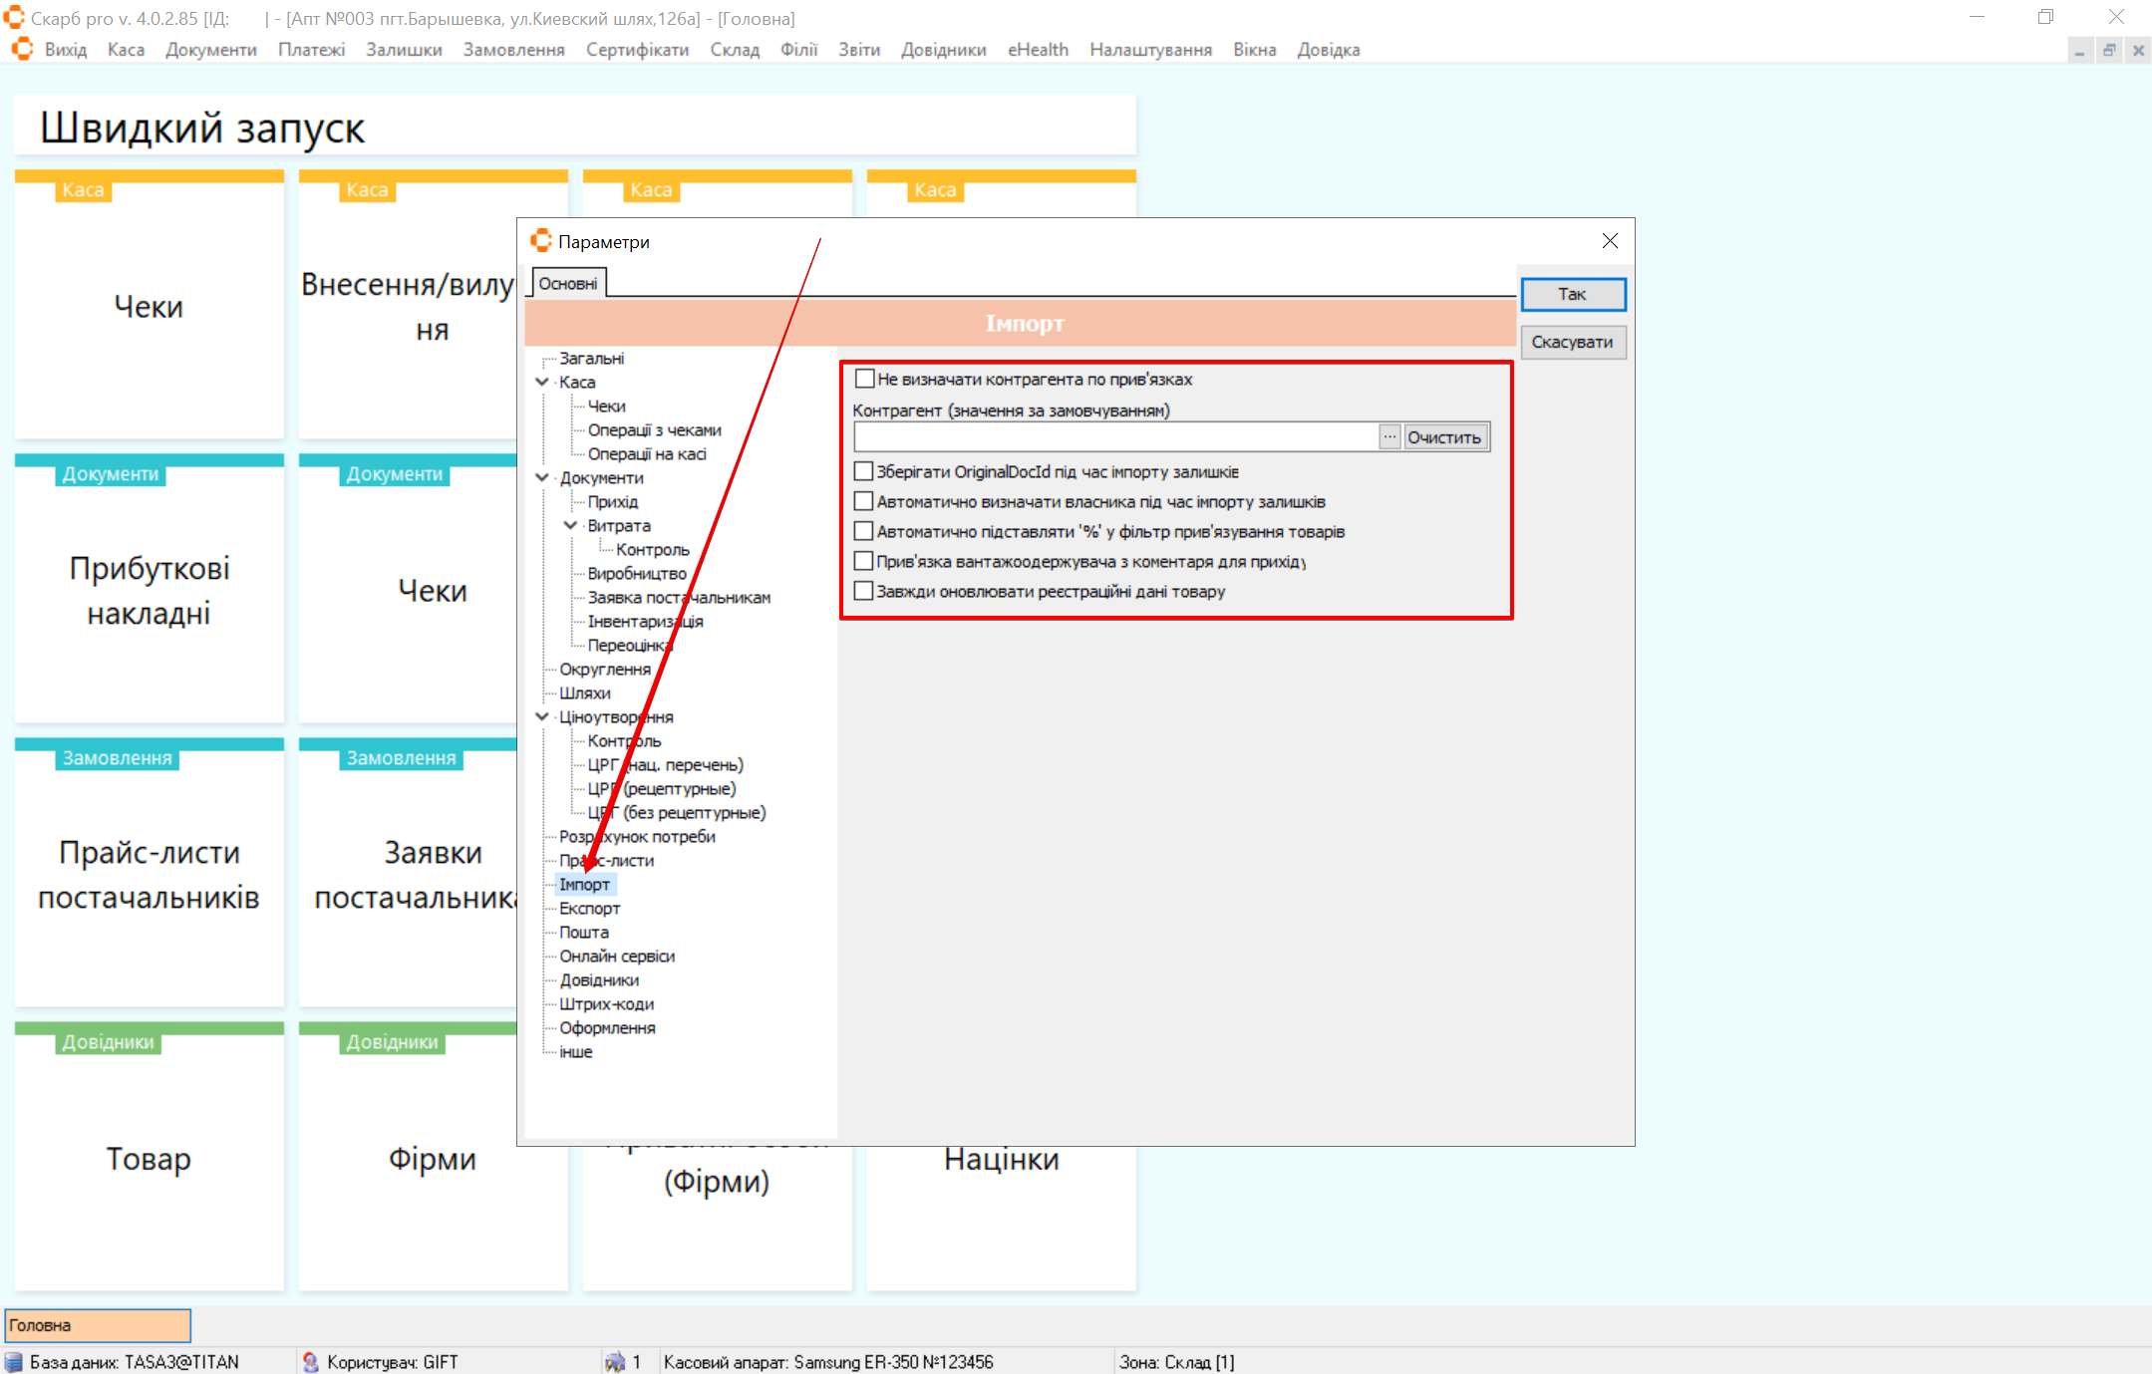Enable Не визначати контрагента по прив'язках
Screen dimensions: 2152x1374
[864, 379]
